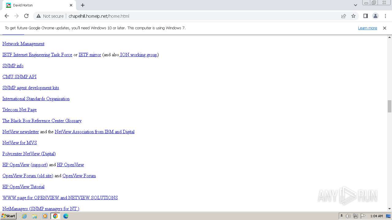Click the 1:04 AM system clock

tap(376, 216)
